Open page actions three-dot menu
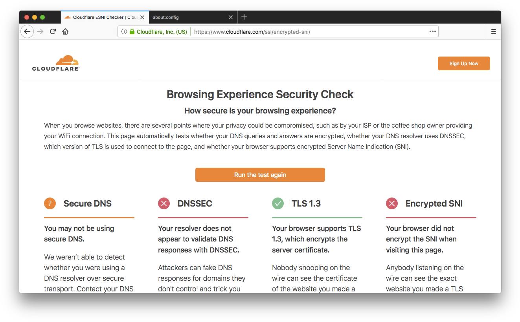The image size is (520, 322). (x=432, y=32)
